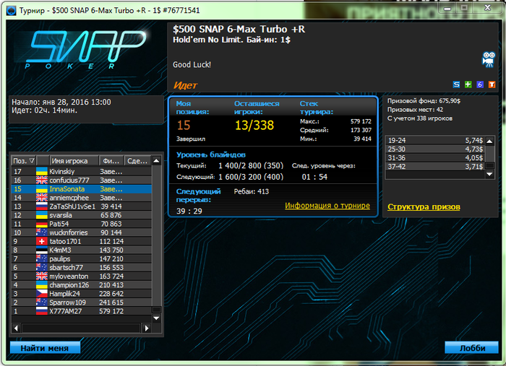Click the 'Найти меня' button
This screenshot has width=506, height=366.
[x=45, y=348]
